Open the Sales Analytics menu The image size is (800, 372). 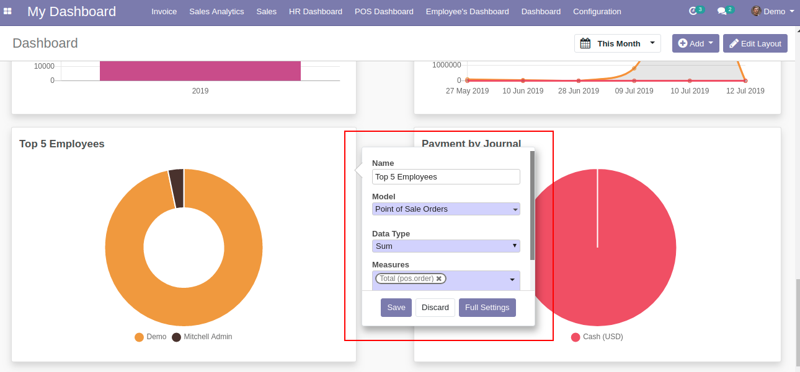216,11
